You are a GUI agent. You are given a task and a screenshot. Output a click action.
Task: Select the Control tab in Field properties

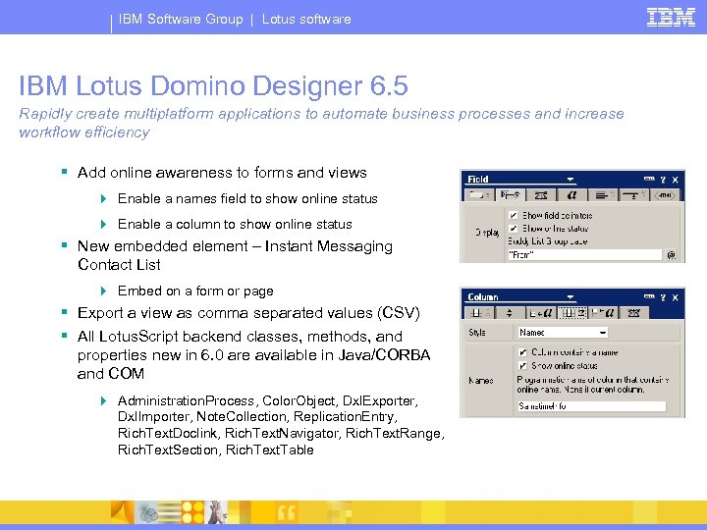click(x=510, y=195)
